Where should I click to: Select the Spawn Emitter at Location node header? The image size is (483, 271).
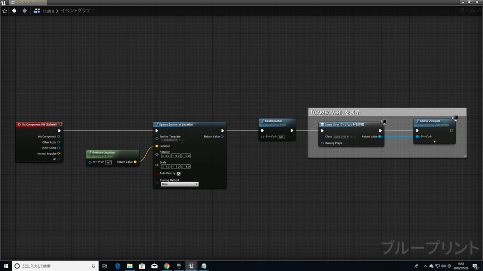coord(190,124)
